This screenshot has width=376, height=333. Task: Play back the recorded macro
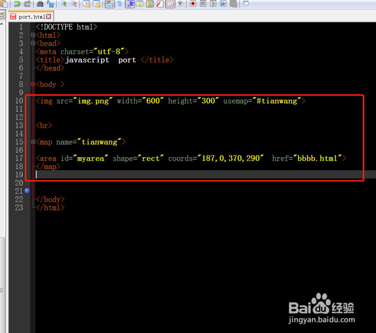213,3
